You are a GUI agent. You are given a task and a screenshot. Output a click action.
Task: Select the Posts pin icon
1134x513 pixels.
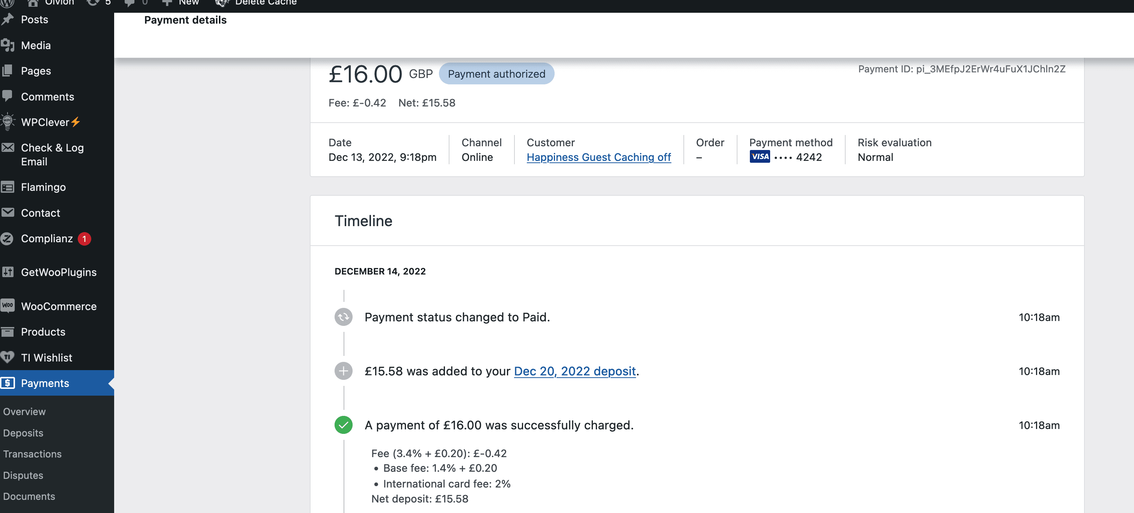8,19
